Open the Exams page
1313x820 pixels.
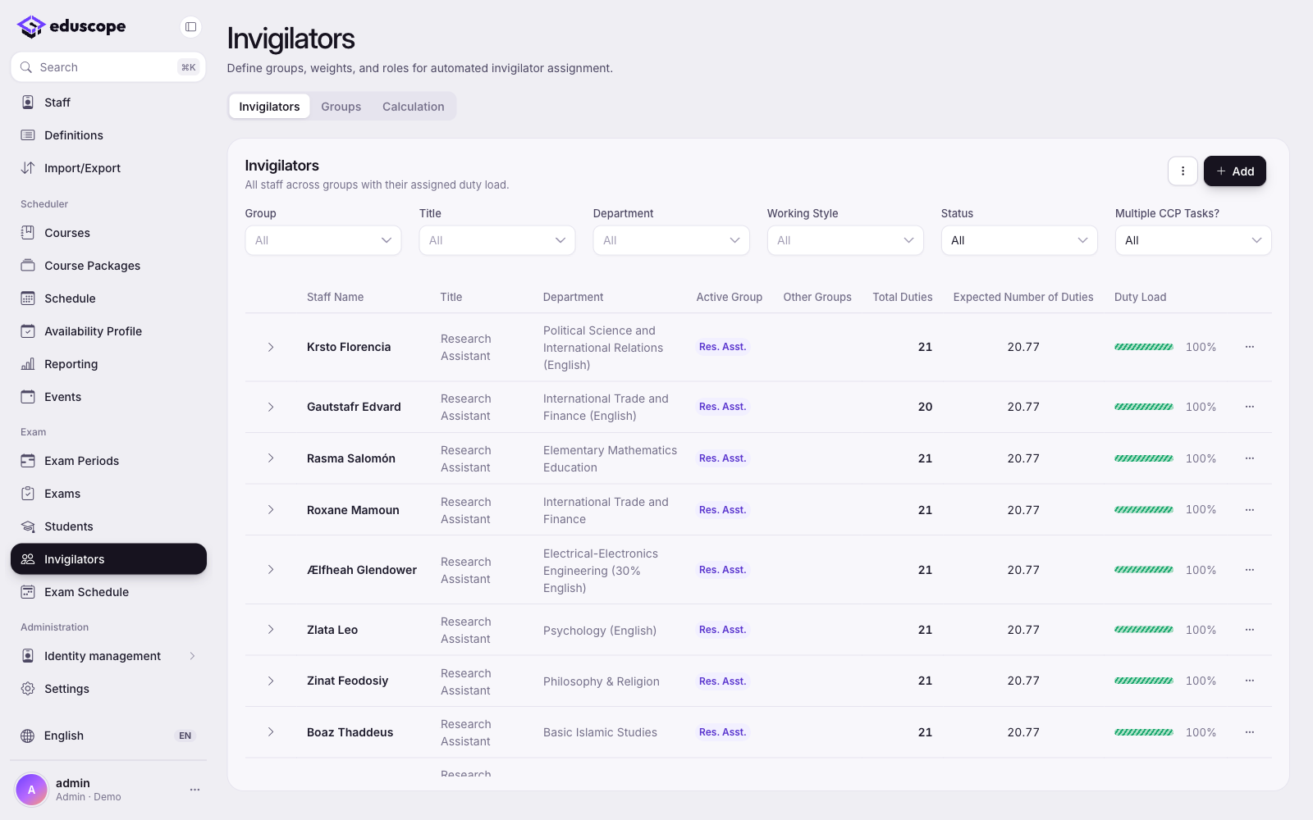click(108, 494)
